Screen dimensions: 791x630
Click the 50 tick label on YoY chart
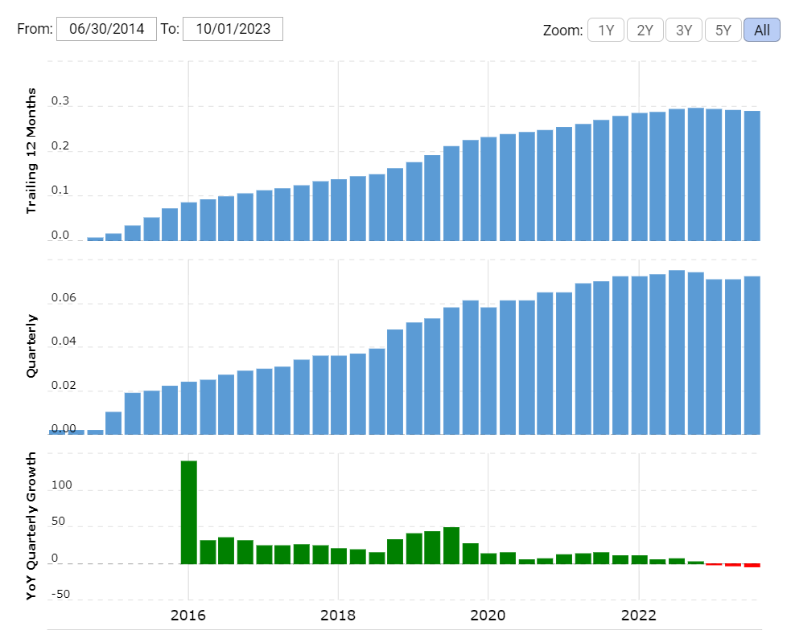pyautogui.click(x=59, y=522)
